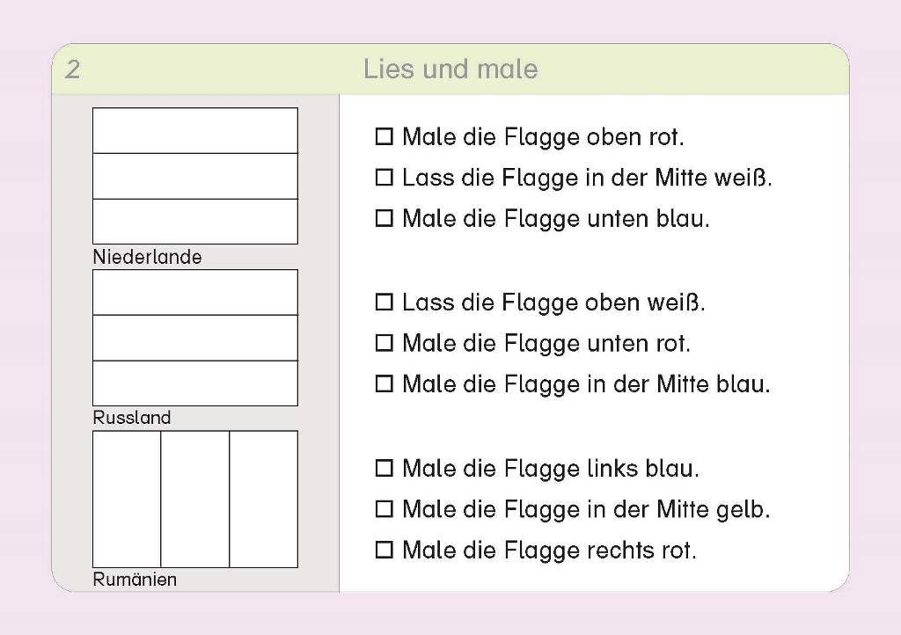Click the 'Rumänien' flag label
The height and width of the screenshot is (635, 901).
[135, 580]
